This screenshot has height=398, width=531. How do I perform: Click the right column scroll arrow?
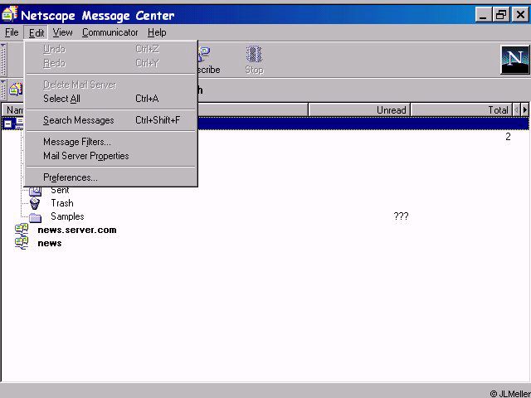(525, 110)
